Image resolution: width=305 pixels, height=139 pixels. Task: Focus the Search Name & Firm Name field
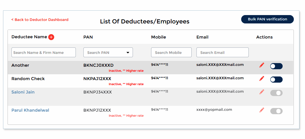tap(44, 52)
